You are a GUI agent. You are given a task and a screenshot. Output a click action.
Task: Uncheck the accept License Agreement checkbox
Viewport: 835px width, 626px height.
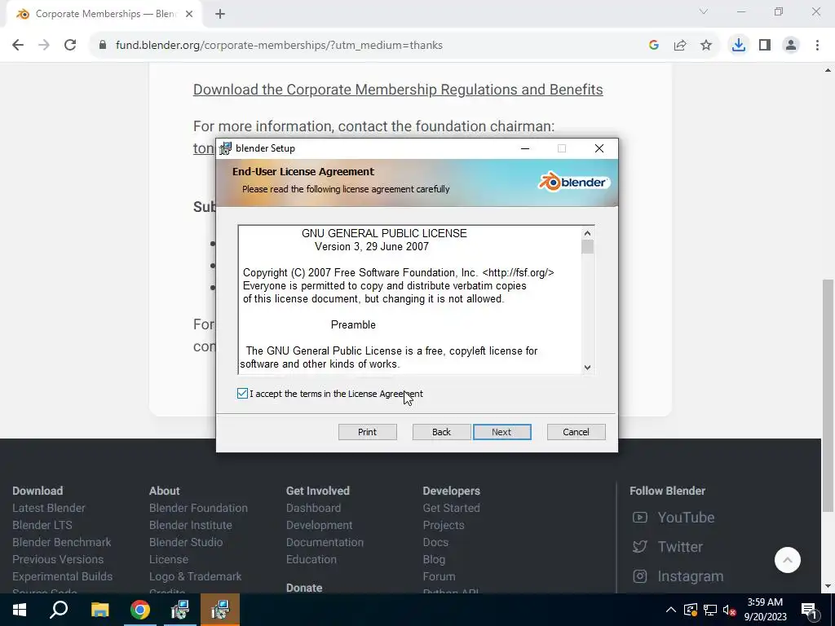pos(242,394)
